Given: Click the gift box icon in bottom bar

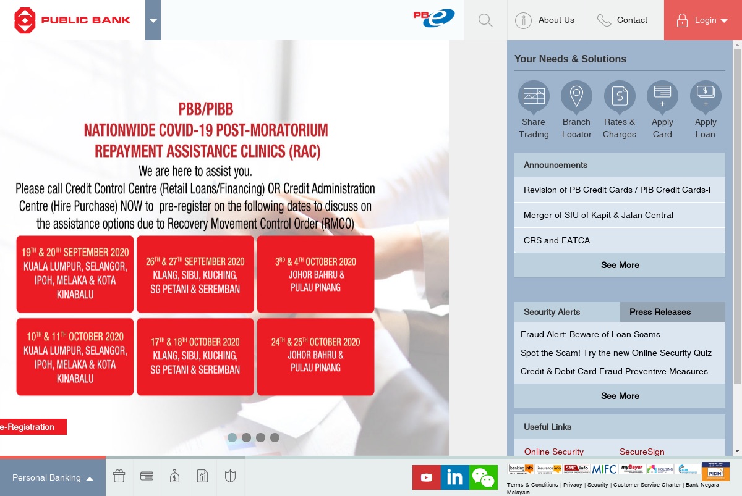Looking at the screenshot, I should (x=119, y=476).
